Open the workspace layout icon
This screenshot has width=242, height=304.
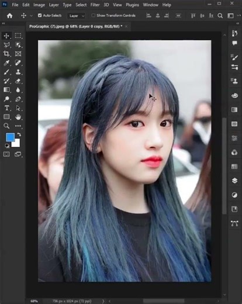point(230,16)
